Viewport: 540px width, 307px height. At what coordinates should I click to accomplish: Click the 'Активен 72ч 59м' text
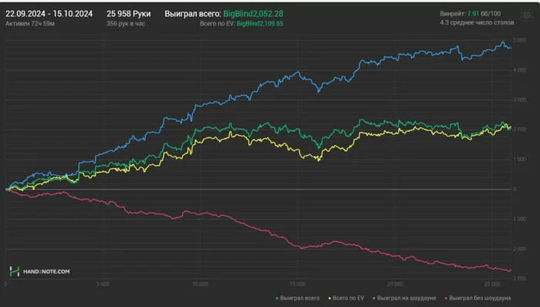[x=30, y=24]
